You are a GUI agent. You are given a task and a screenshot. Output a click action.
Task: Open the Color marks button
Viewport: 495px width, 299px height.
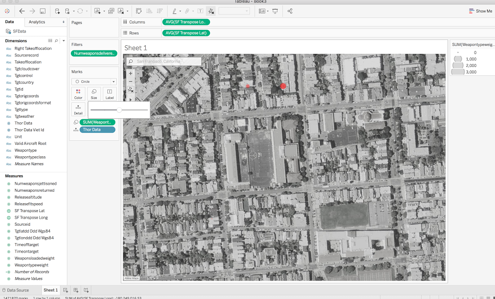click(x=78, y=94)
